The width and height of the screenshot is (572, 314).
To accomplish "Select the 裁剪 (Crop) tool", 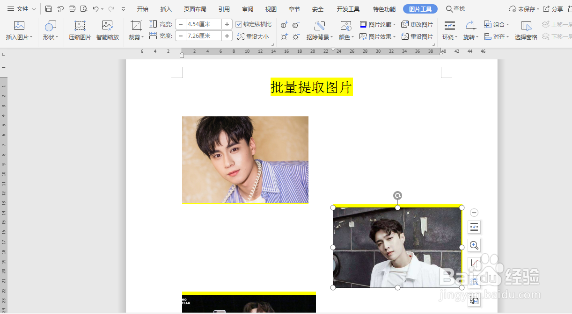I will [x=135, y=29].
